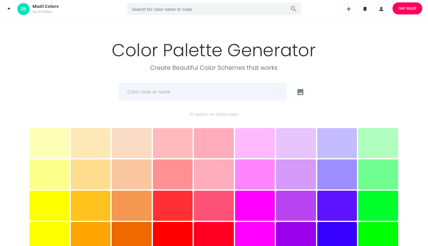The width and height of the screenshot is (428, 246).
Task: Open the white color picker circle
Action: tap(278, 92)
